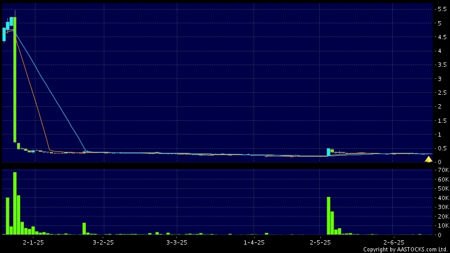
Task: Click the 4.5 price axis label
Action: pos(442,37)
